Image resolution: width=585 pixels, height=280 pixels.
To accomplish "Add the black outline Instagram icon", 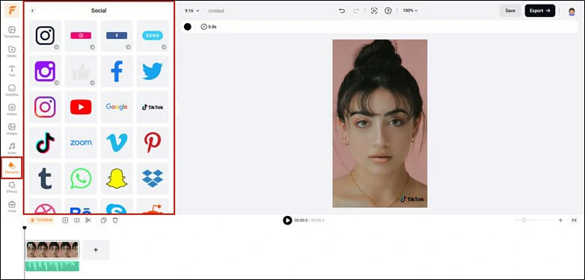I will 45,36.
